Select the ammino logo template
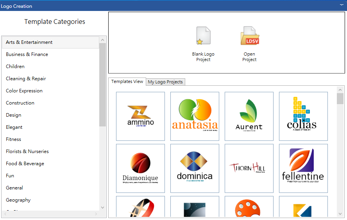The width and height of the screenshot is (347, 220). (x=141, y=116)
